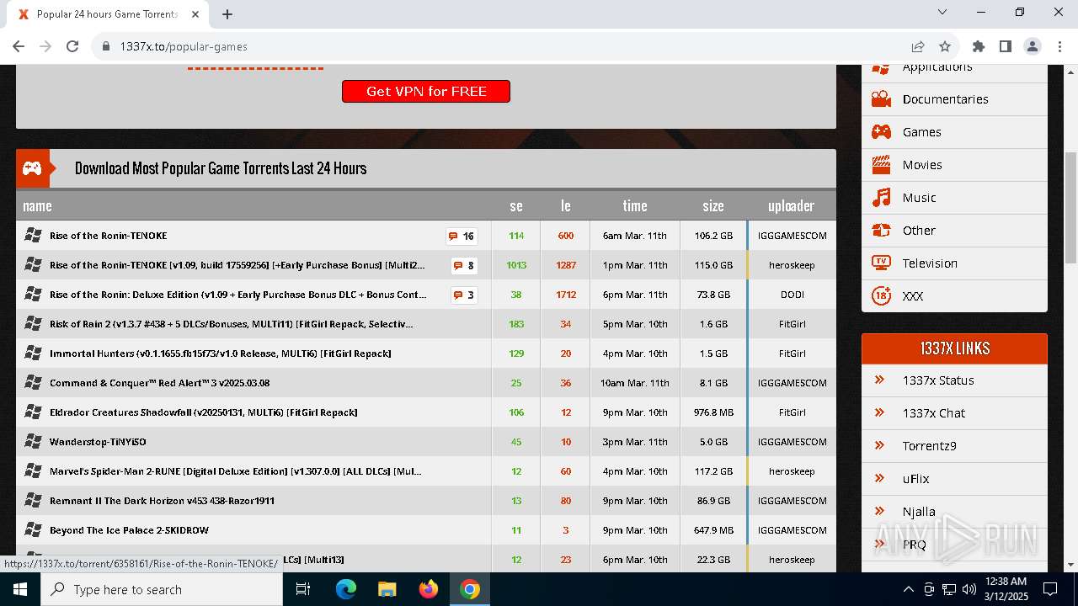Click the Music note icon in sidebar
Screen dimensions: 1078x606
pos(881,198)
